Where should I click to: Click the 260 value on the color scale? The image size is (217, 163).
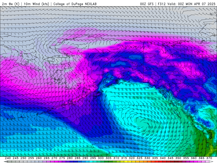(x=39, y=158)
